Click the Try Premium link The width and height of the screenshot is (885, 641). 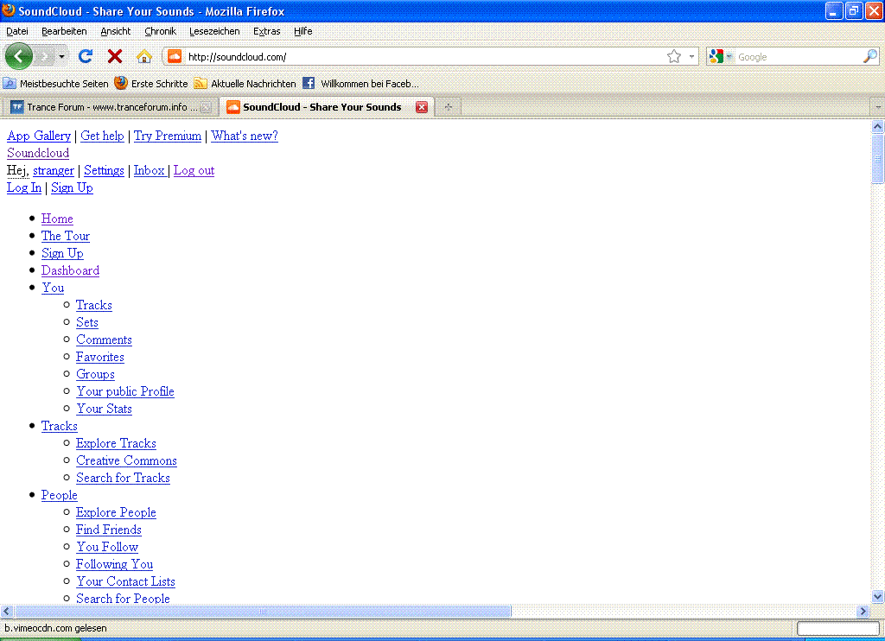tap(168, 136)
